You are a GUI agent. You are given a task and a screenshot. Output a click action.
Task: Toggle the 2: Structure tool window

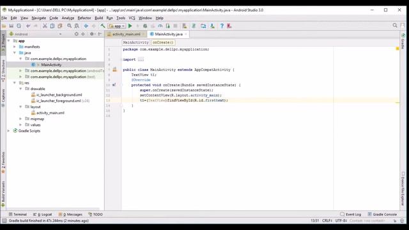(x=3, y=71)
